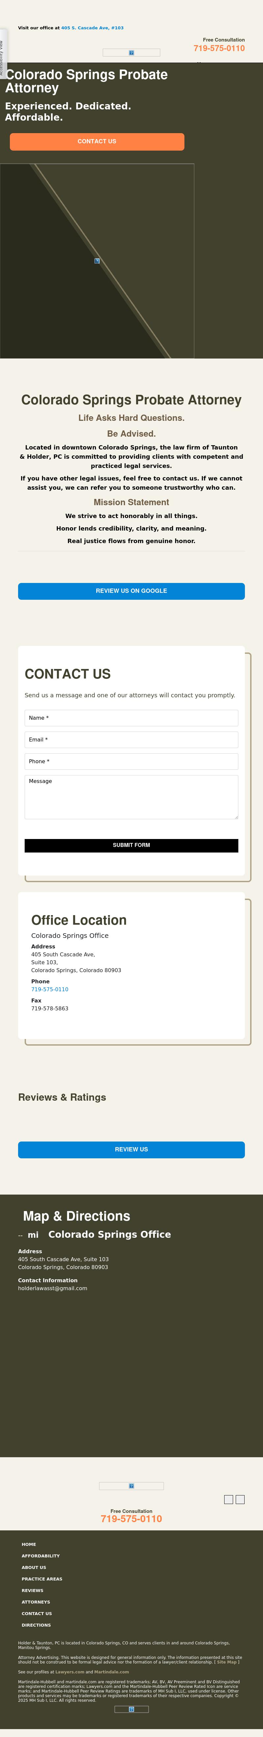Image resolution: width=263 pixels, height=1737 pixels.
Task: Go to Attorneys in the footer menu
Action: click(36, 1602)
